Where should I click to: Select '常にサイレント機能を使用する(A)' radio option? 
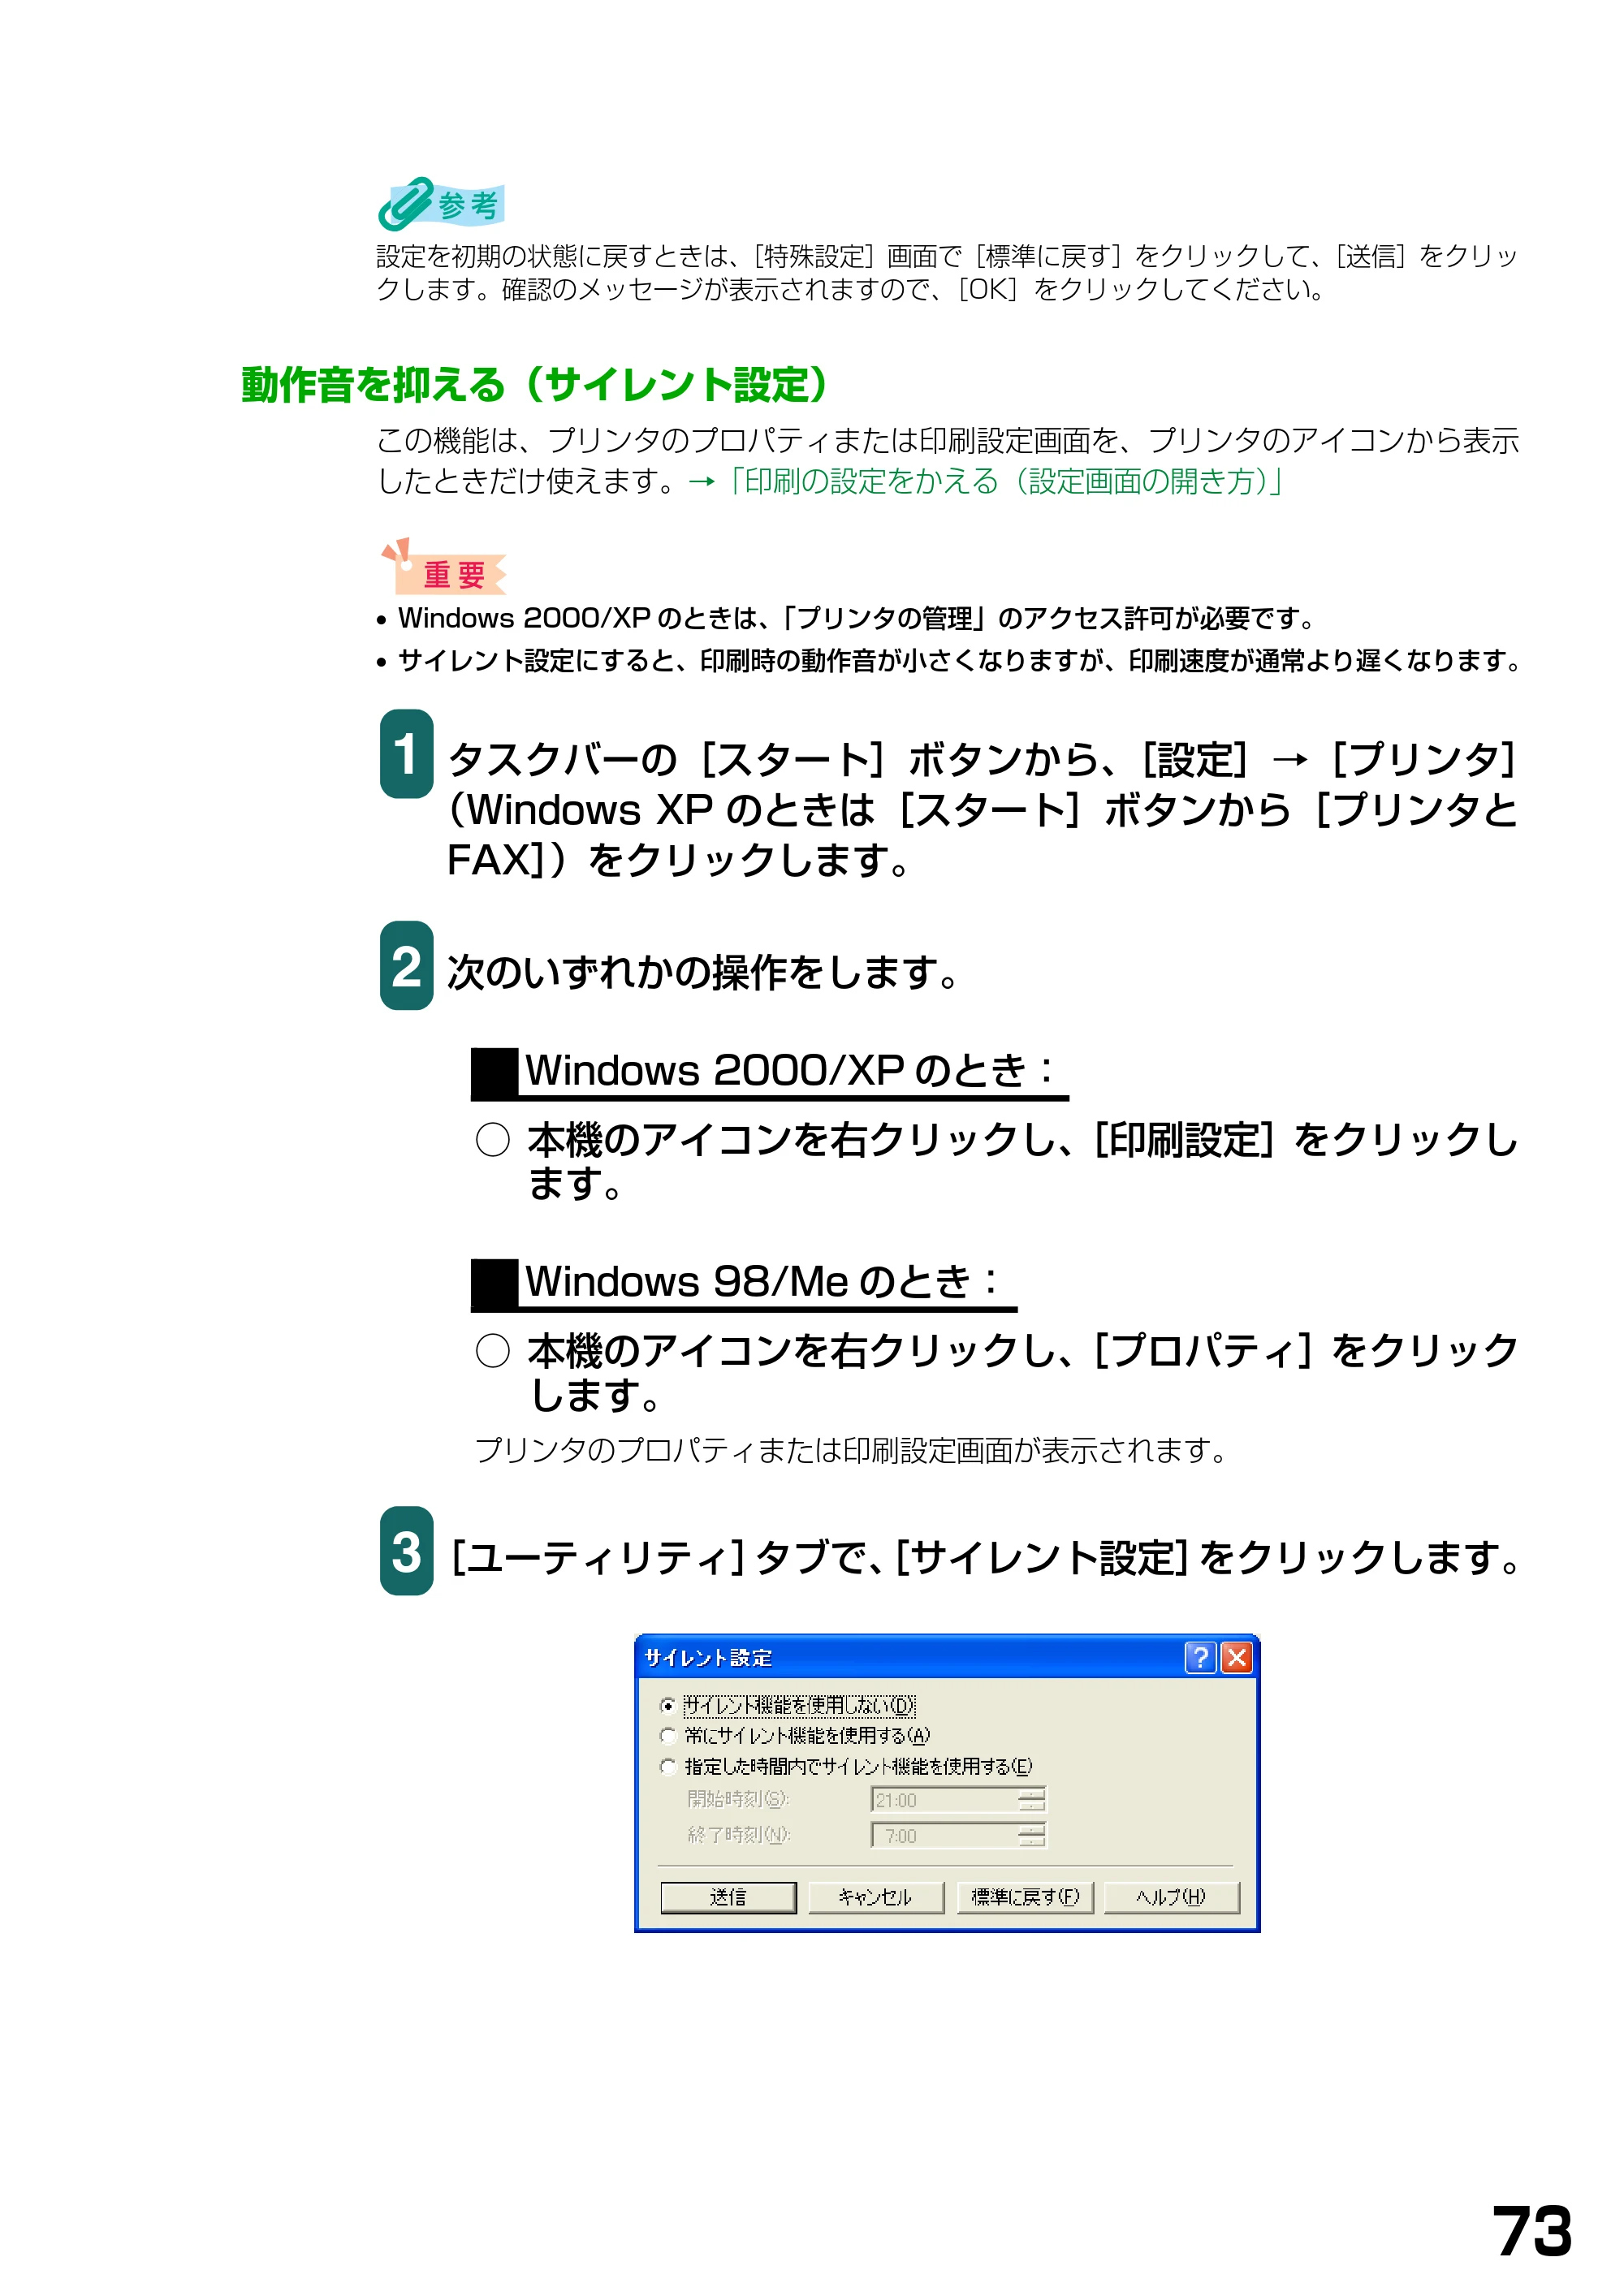[x=668, y=1735]
